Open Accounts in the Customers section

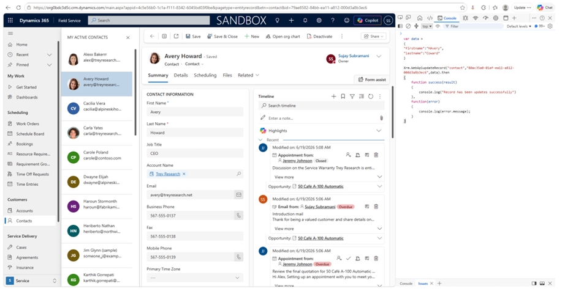25,211
